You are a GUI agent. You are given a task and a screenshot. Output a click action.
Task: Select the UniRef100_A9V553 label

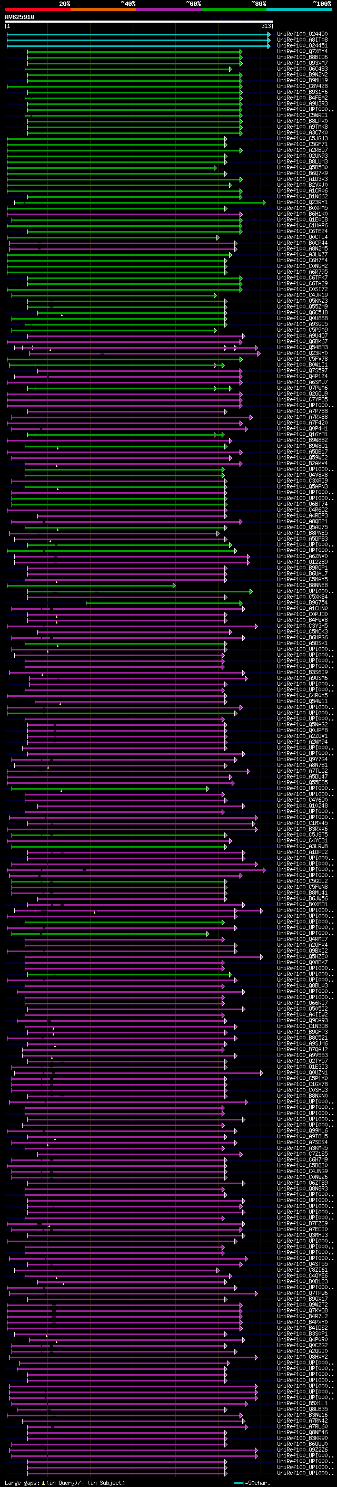[x=302, y=1055]
